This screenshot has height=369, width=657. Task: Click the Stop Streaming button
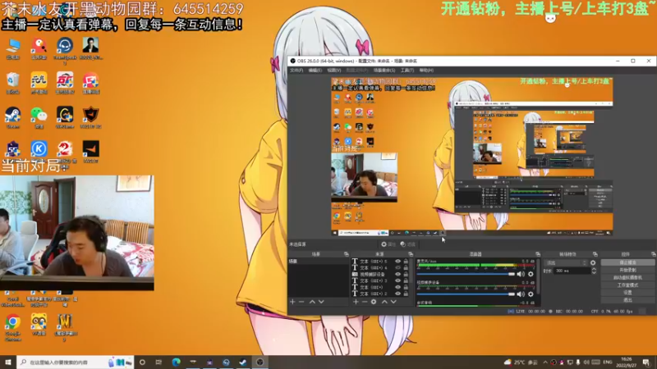pyautogui.click(x=627, y=262)
